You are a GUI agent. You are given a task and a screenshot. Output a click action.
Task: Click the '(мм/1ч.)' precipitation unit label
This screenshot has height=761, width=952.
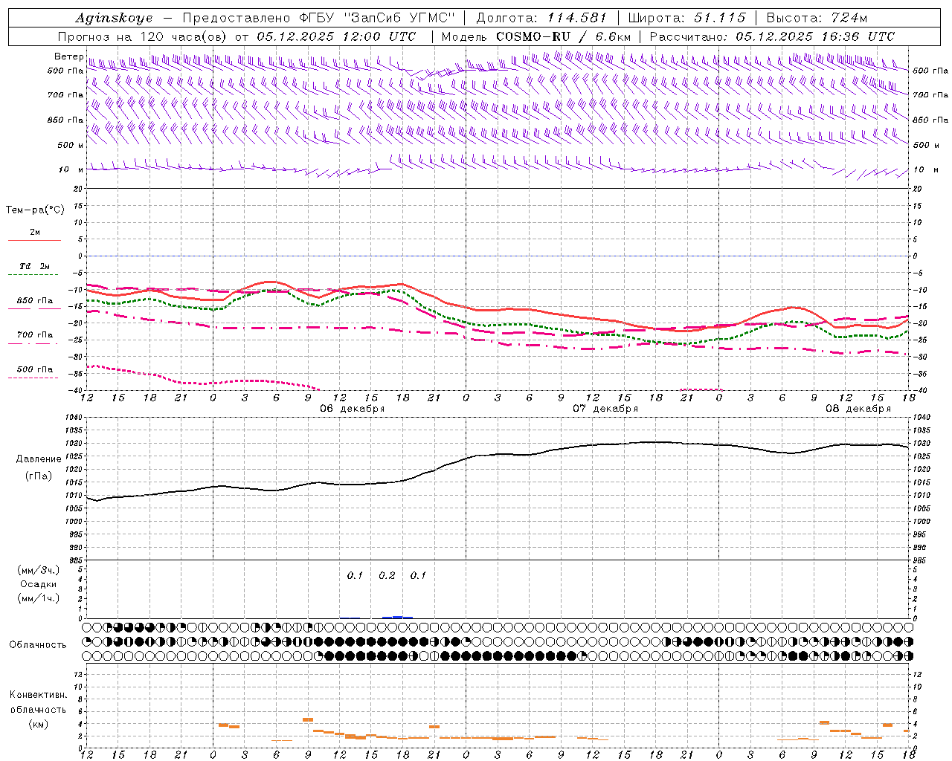point(39,598)
